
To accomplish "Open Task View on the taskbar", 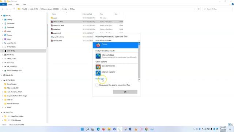I will click(x=93, y=129).
